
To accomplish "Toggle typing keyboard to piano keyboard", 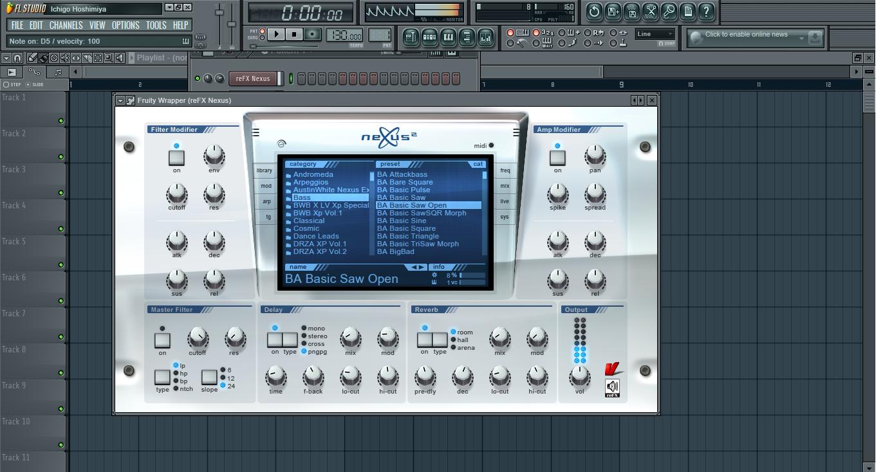I will (510, 32).
